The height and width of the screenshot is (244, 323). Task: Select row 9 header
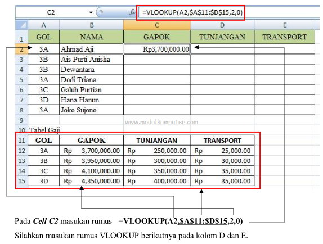[21, 120]
